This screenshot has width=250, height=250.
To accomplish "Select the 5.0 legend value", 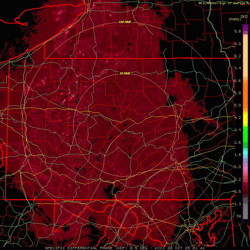I will [x=237, y=105].
